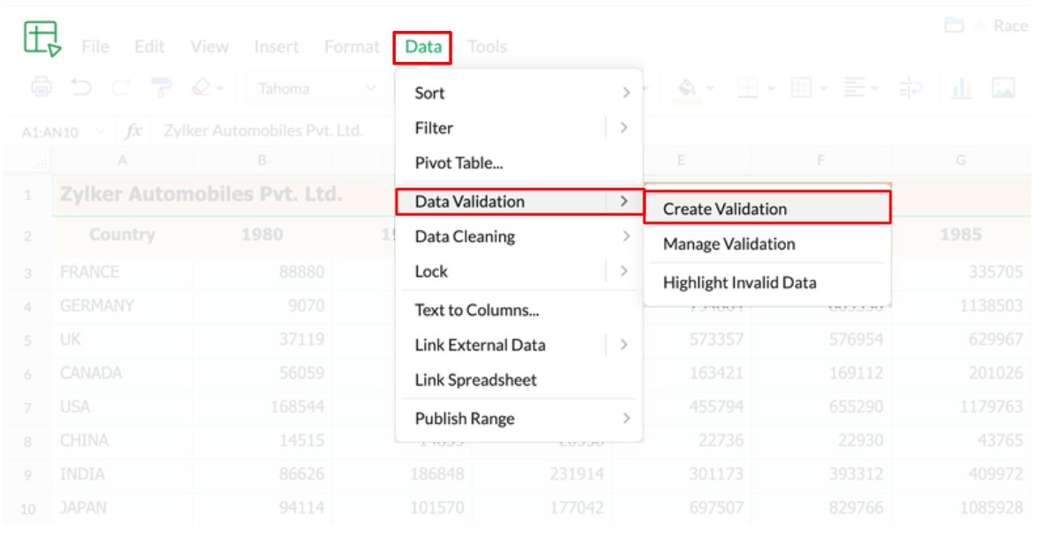Select the paint format roller icon
The image size is (1056, 546).
161,88
